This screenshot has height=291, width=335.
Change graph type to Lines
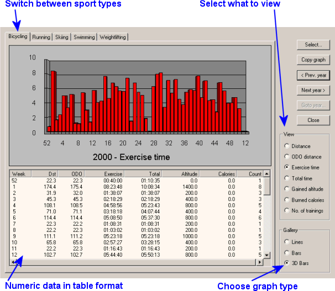286,242
